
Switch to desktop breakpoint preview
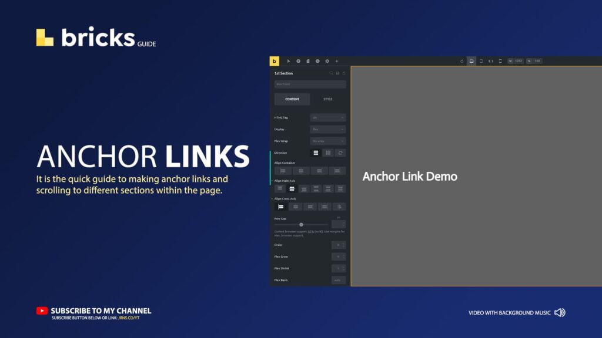click(471, 61)
